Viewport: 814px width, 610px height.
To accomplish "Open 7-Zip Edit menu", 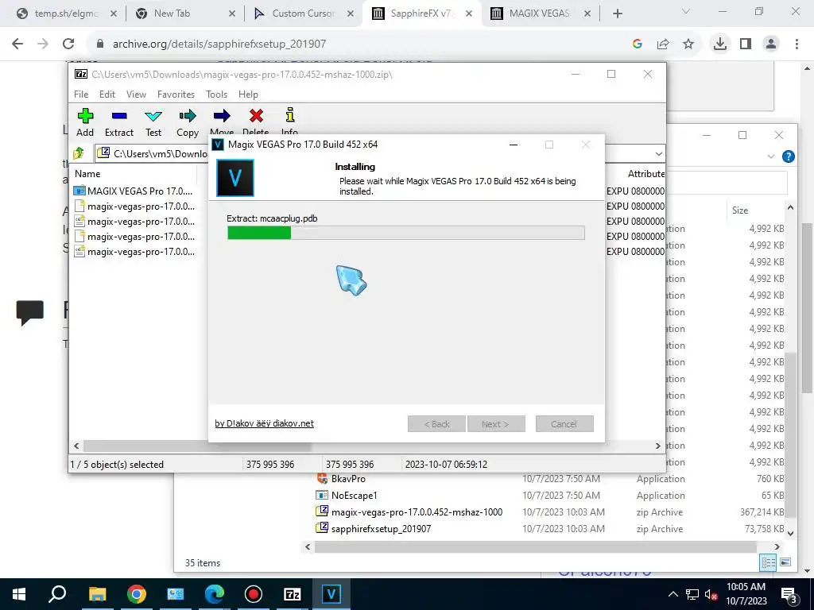I will (x=107, y=95).
